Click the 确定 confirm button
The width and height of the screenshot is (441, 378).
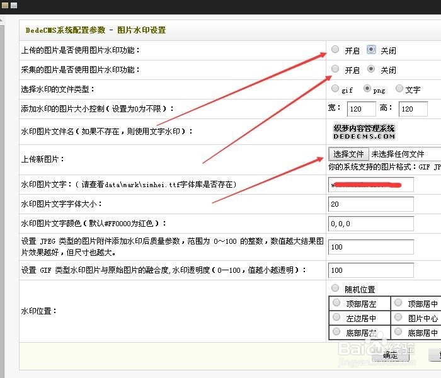click(x=391, y=355)
